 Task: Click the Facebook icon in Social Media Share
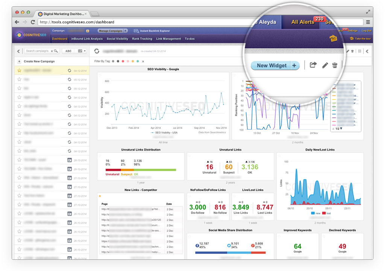click(x=197, y=246)
